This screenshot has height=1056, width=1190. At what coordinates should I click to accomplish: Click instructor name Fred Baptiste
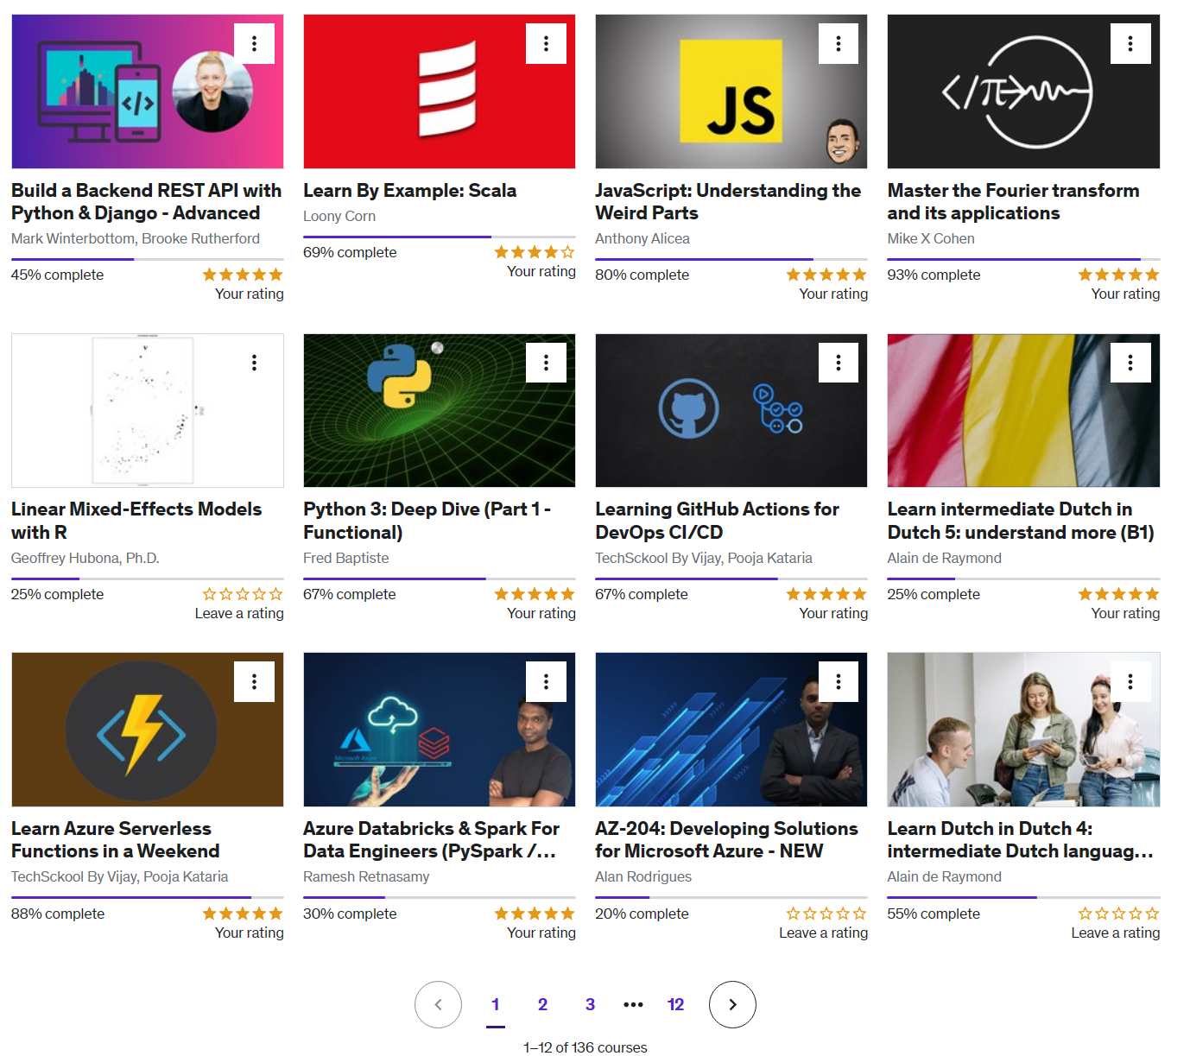click(x=345, y=558)
